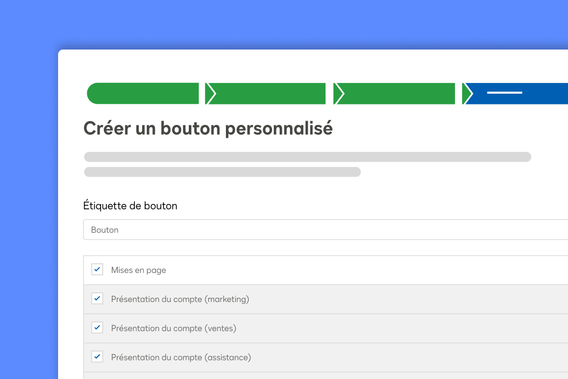The width and height of the screenshot is (568, 379).
Task: Click the third green progress segment
Action: (x=398, y=93)
